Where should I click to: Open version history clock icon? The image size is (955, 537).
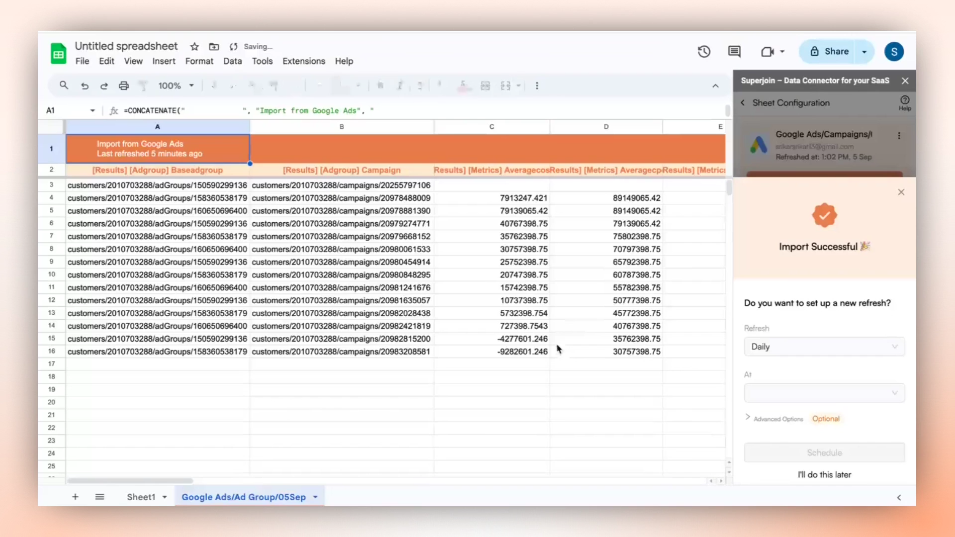pos(704,52)
